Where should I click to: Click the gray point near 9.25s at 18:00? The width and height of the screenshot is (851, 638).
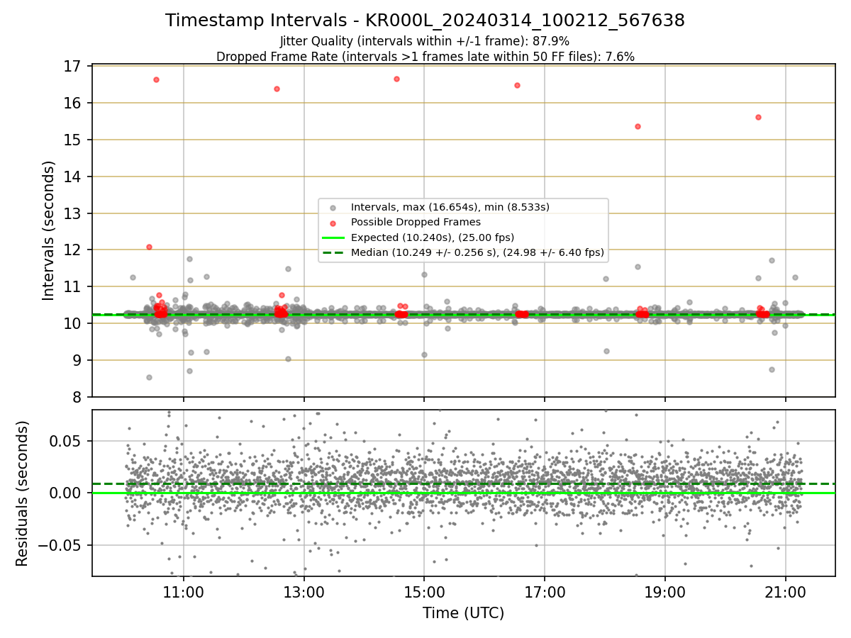coord(606,351)
